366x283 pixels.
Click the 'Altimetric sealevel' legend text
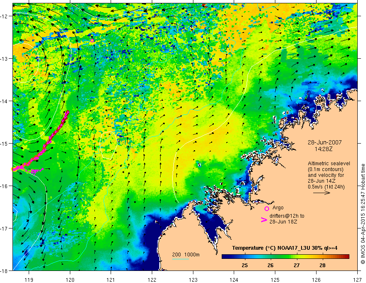pyautogui.click(x=329, y=164)
